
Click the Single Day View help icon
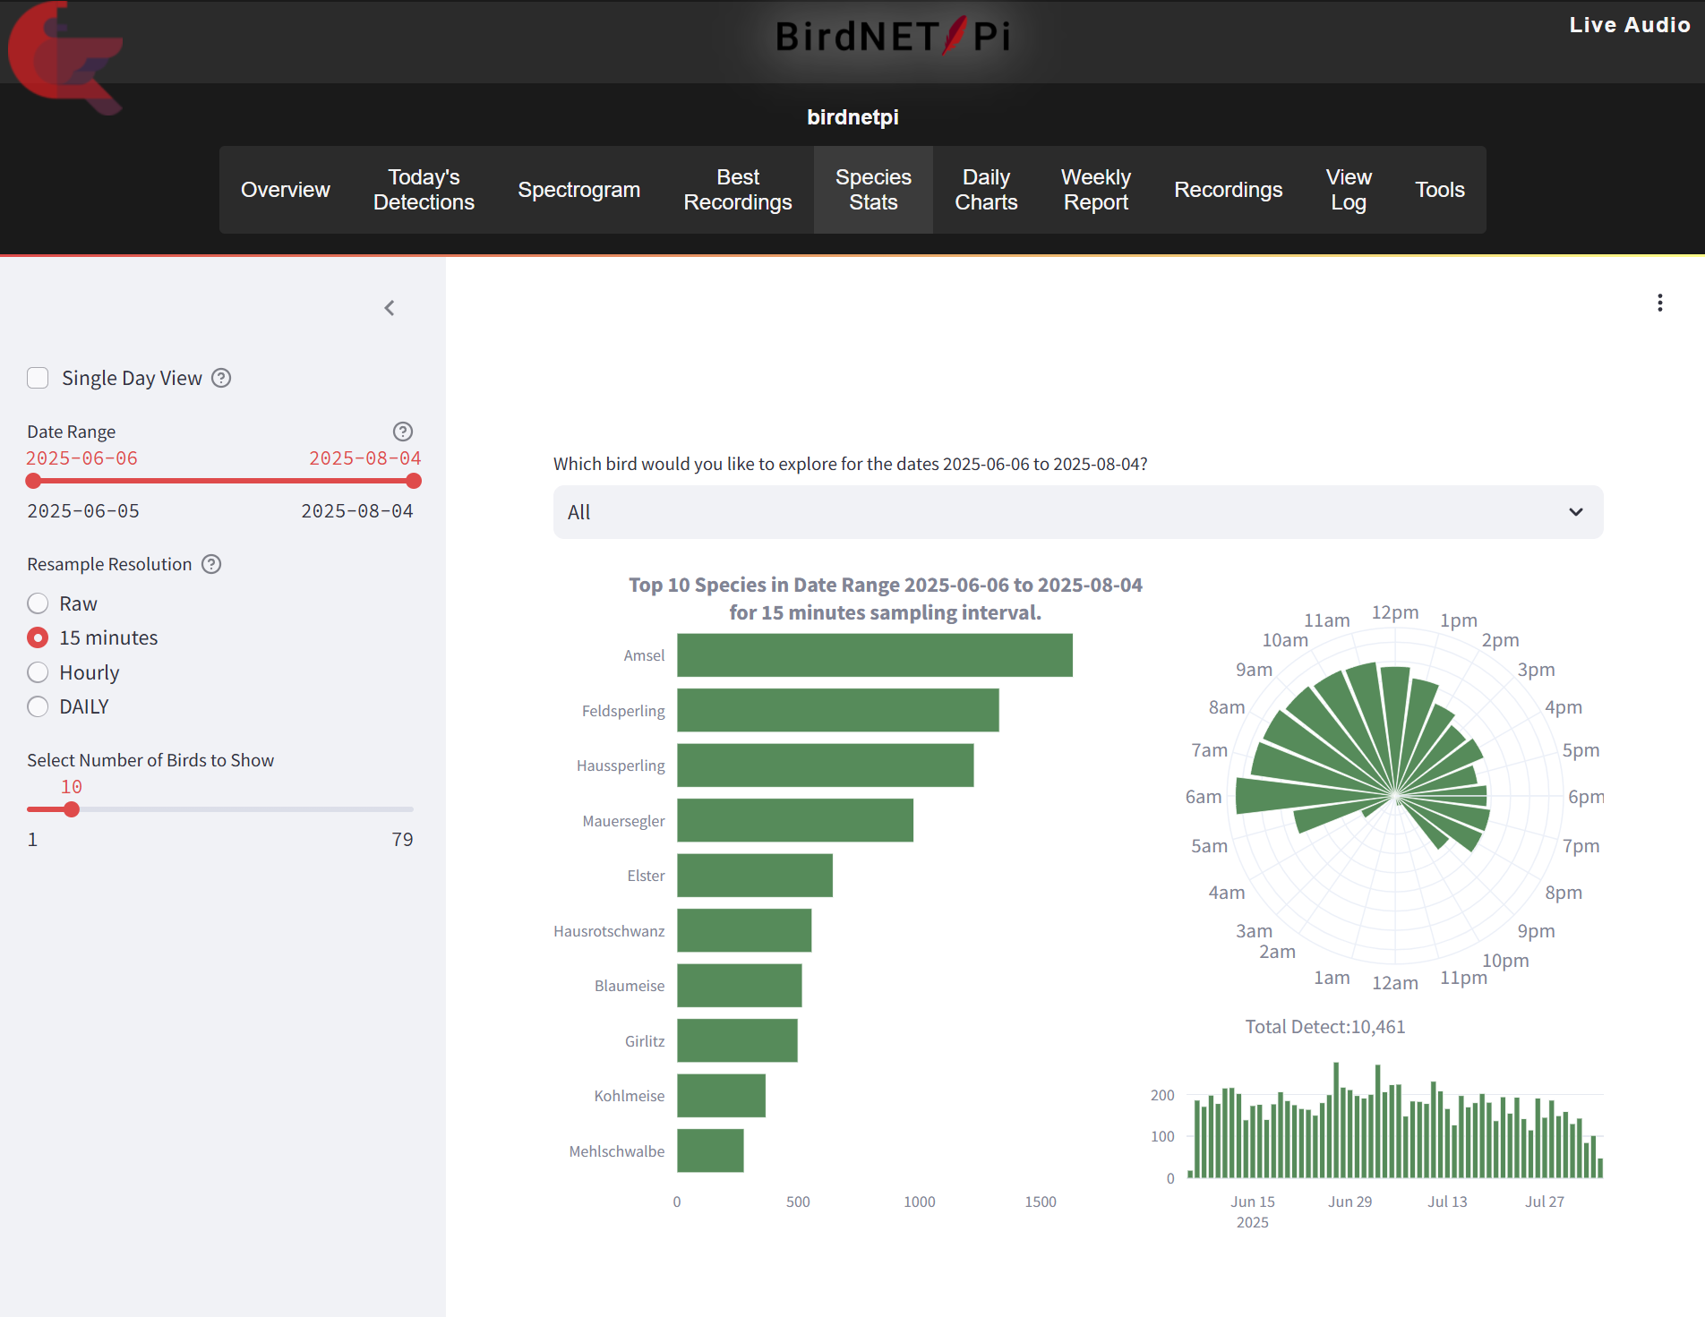tap(221, 378)
